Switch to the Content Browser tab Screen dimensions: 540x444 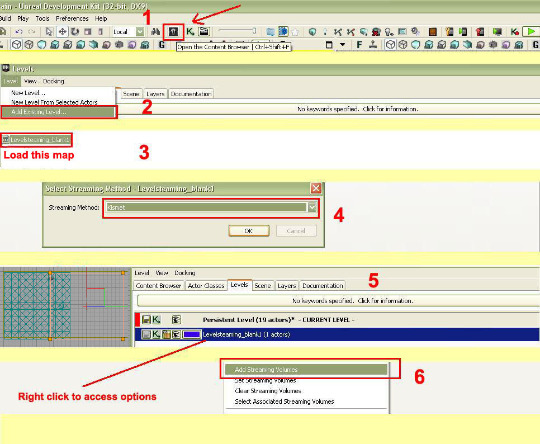(x=158, y=286)
